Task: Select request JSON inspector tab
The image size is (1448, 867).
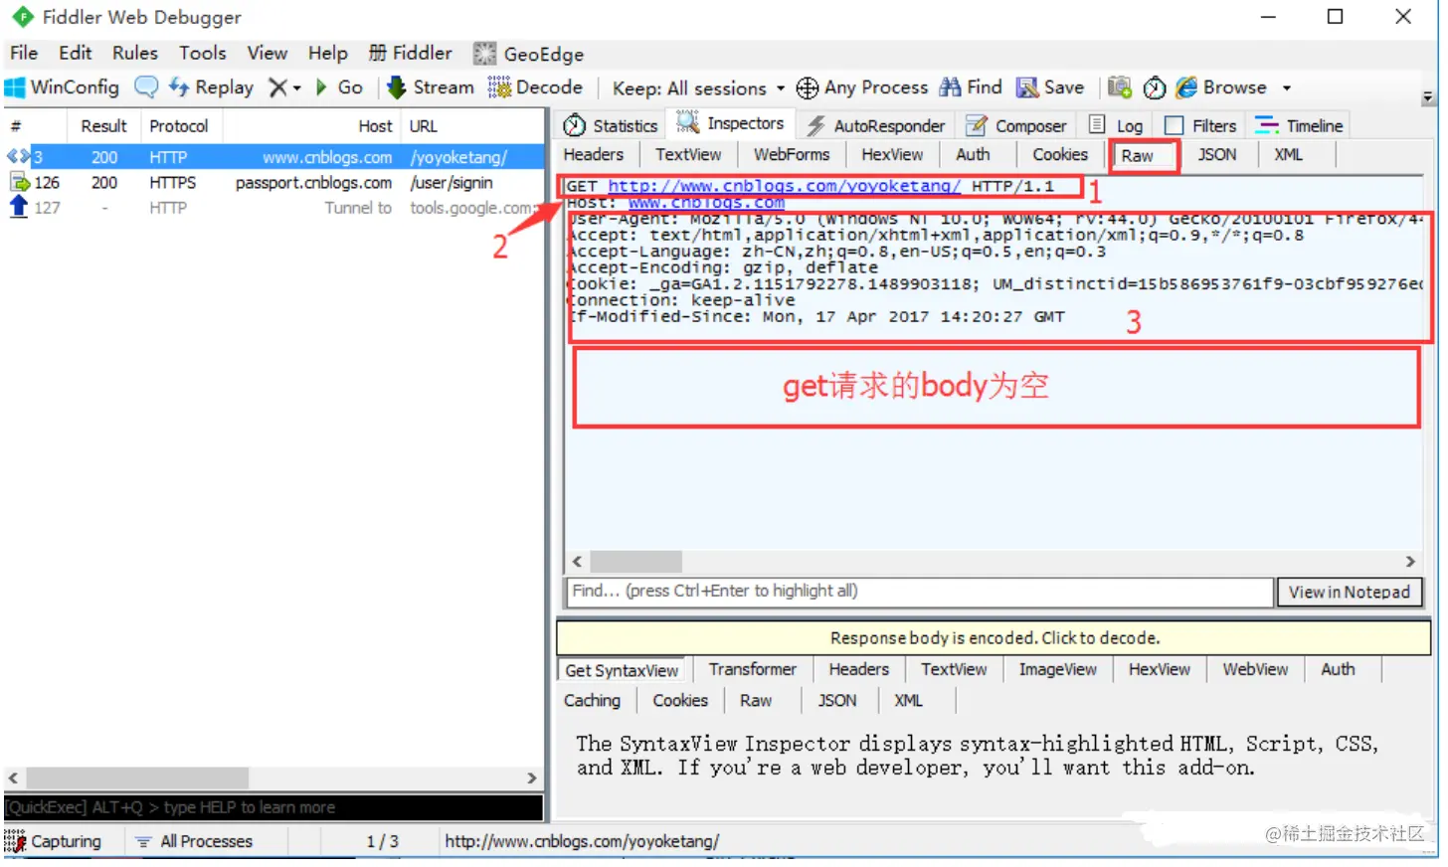Action: pyautogui.click(x=1217, y=155)
